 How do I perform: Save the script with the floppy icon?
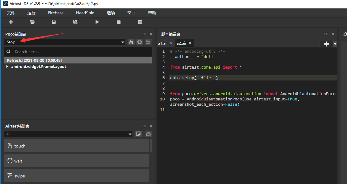(54, 22)
